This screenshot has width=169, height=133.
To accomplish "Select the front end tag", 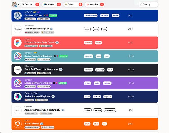I will pos(88,70).
